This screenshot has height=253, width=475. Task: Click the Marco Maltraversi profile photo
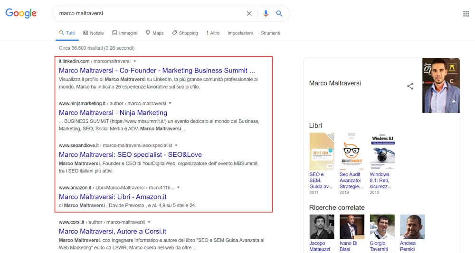pyautogui.click(x=441, y=85)
